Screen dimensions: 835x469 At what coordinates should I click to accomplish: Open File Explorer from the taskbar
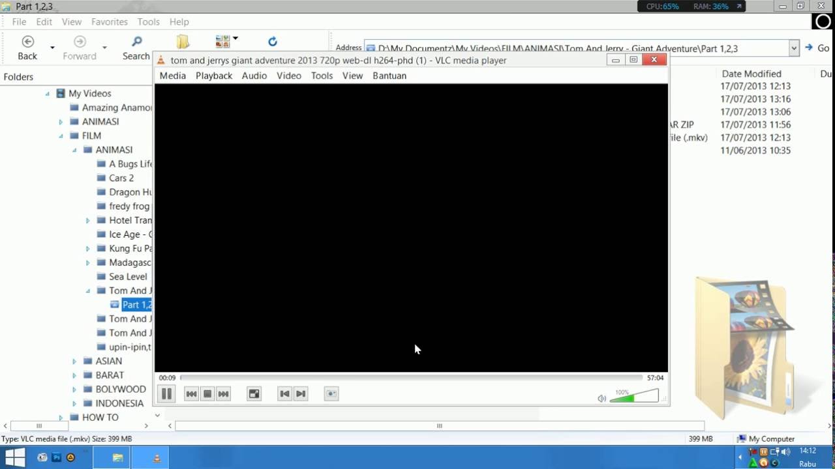pyautogui.click(x=117, y=458)
